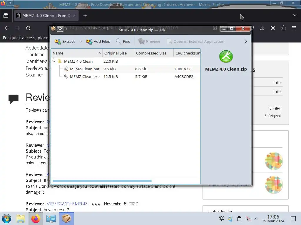Unmute audio volume tray icon
The image size is (301, 225).
tap(248, 219)
